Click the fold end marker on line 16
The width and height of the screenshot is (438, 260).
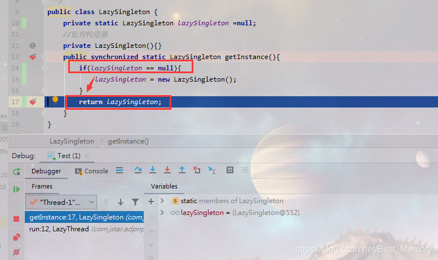[x=44, y=91]
